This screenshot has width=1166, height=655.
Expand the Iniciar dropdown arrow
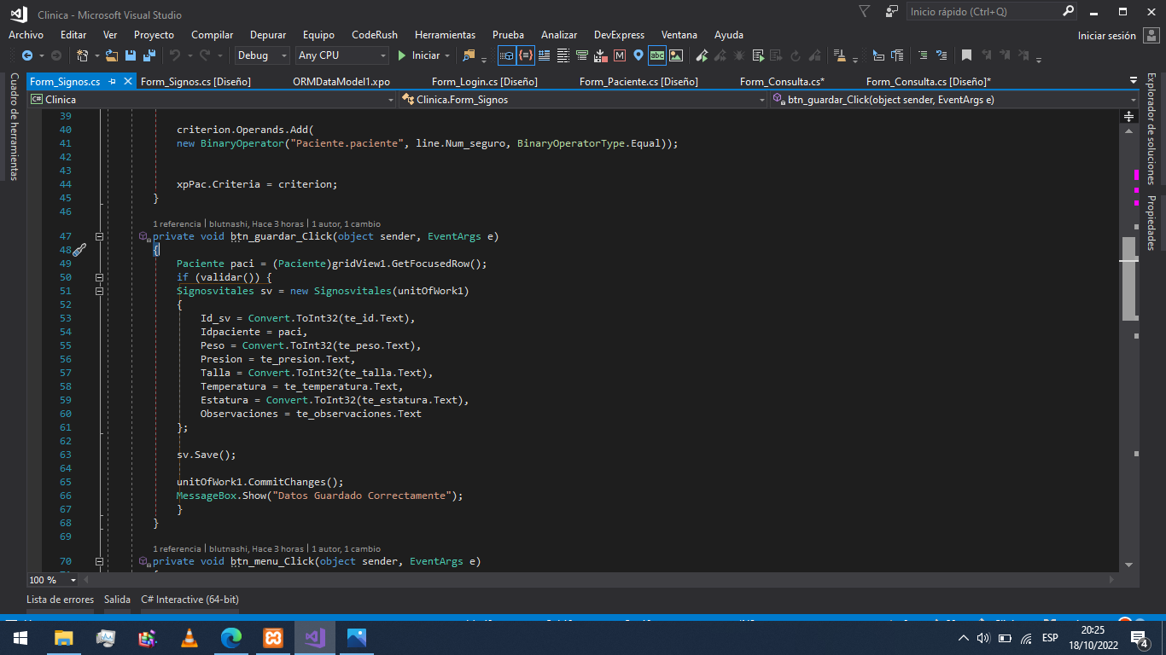tap(447, 55)
